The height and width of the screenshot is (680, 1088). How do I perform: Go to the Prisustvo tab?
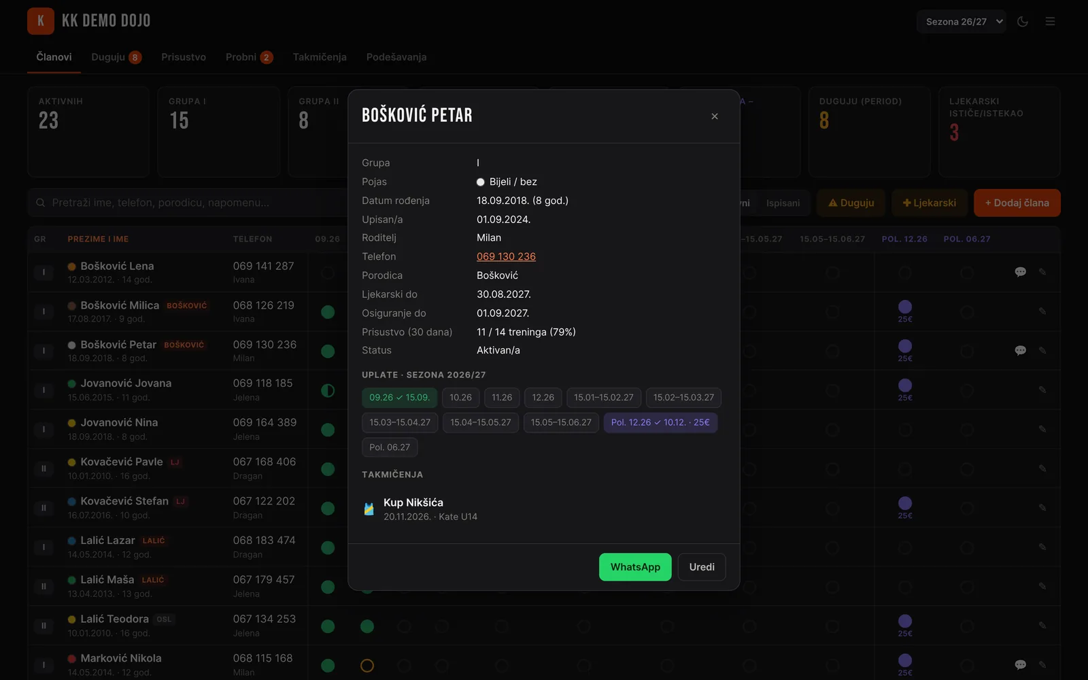pos(184,57)
